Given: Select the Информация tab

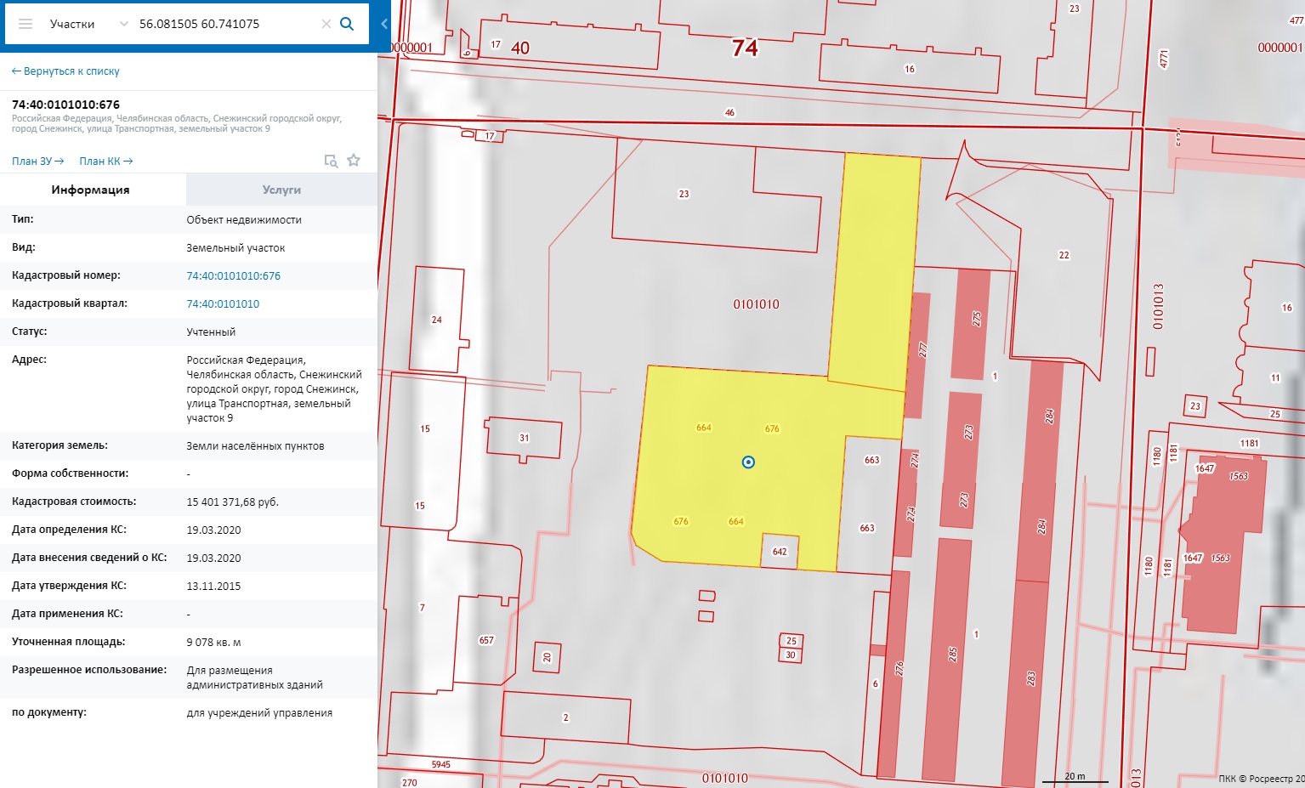Looking at the screenshot, I should [91, 190].
